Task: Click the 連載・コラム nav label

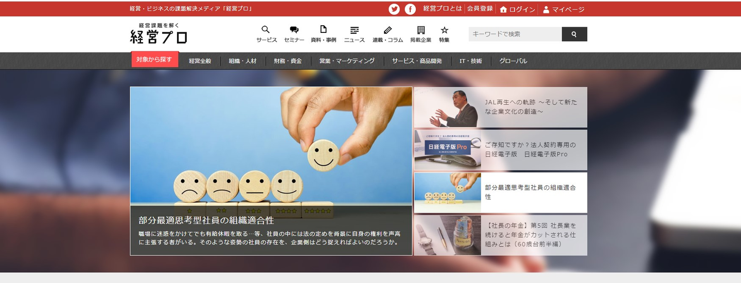Action: (388, 40)
